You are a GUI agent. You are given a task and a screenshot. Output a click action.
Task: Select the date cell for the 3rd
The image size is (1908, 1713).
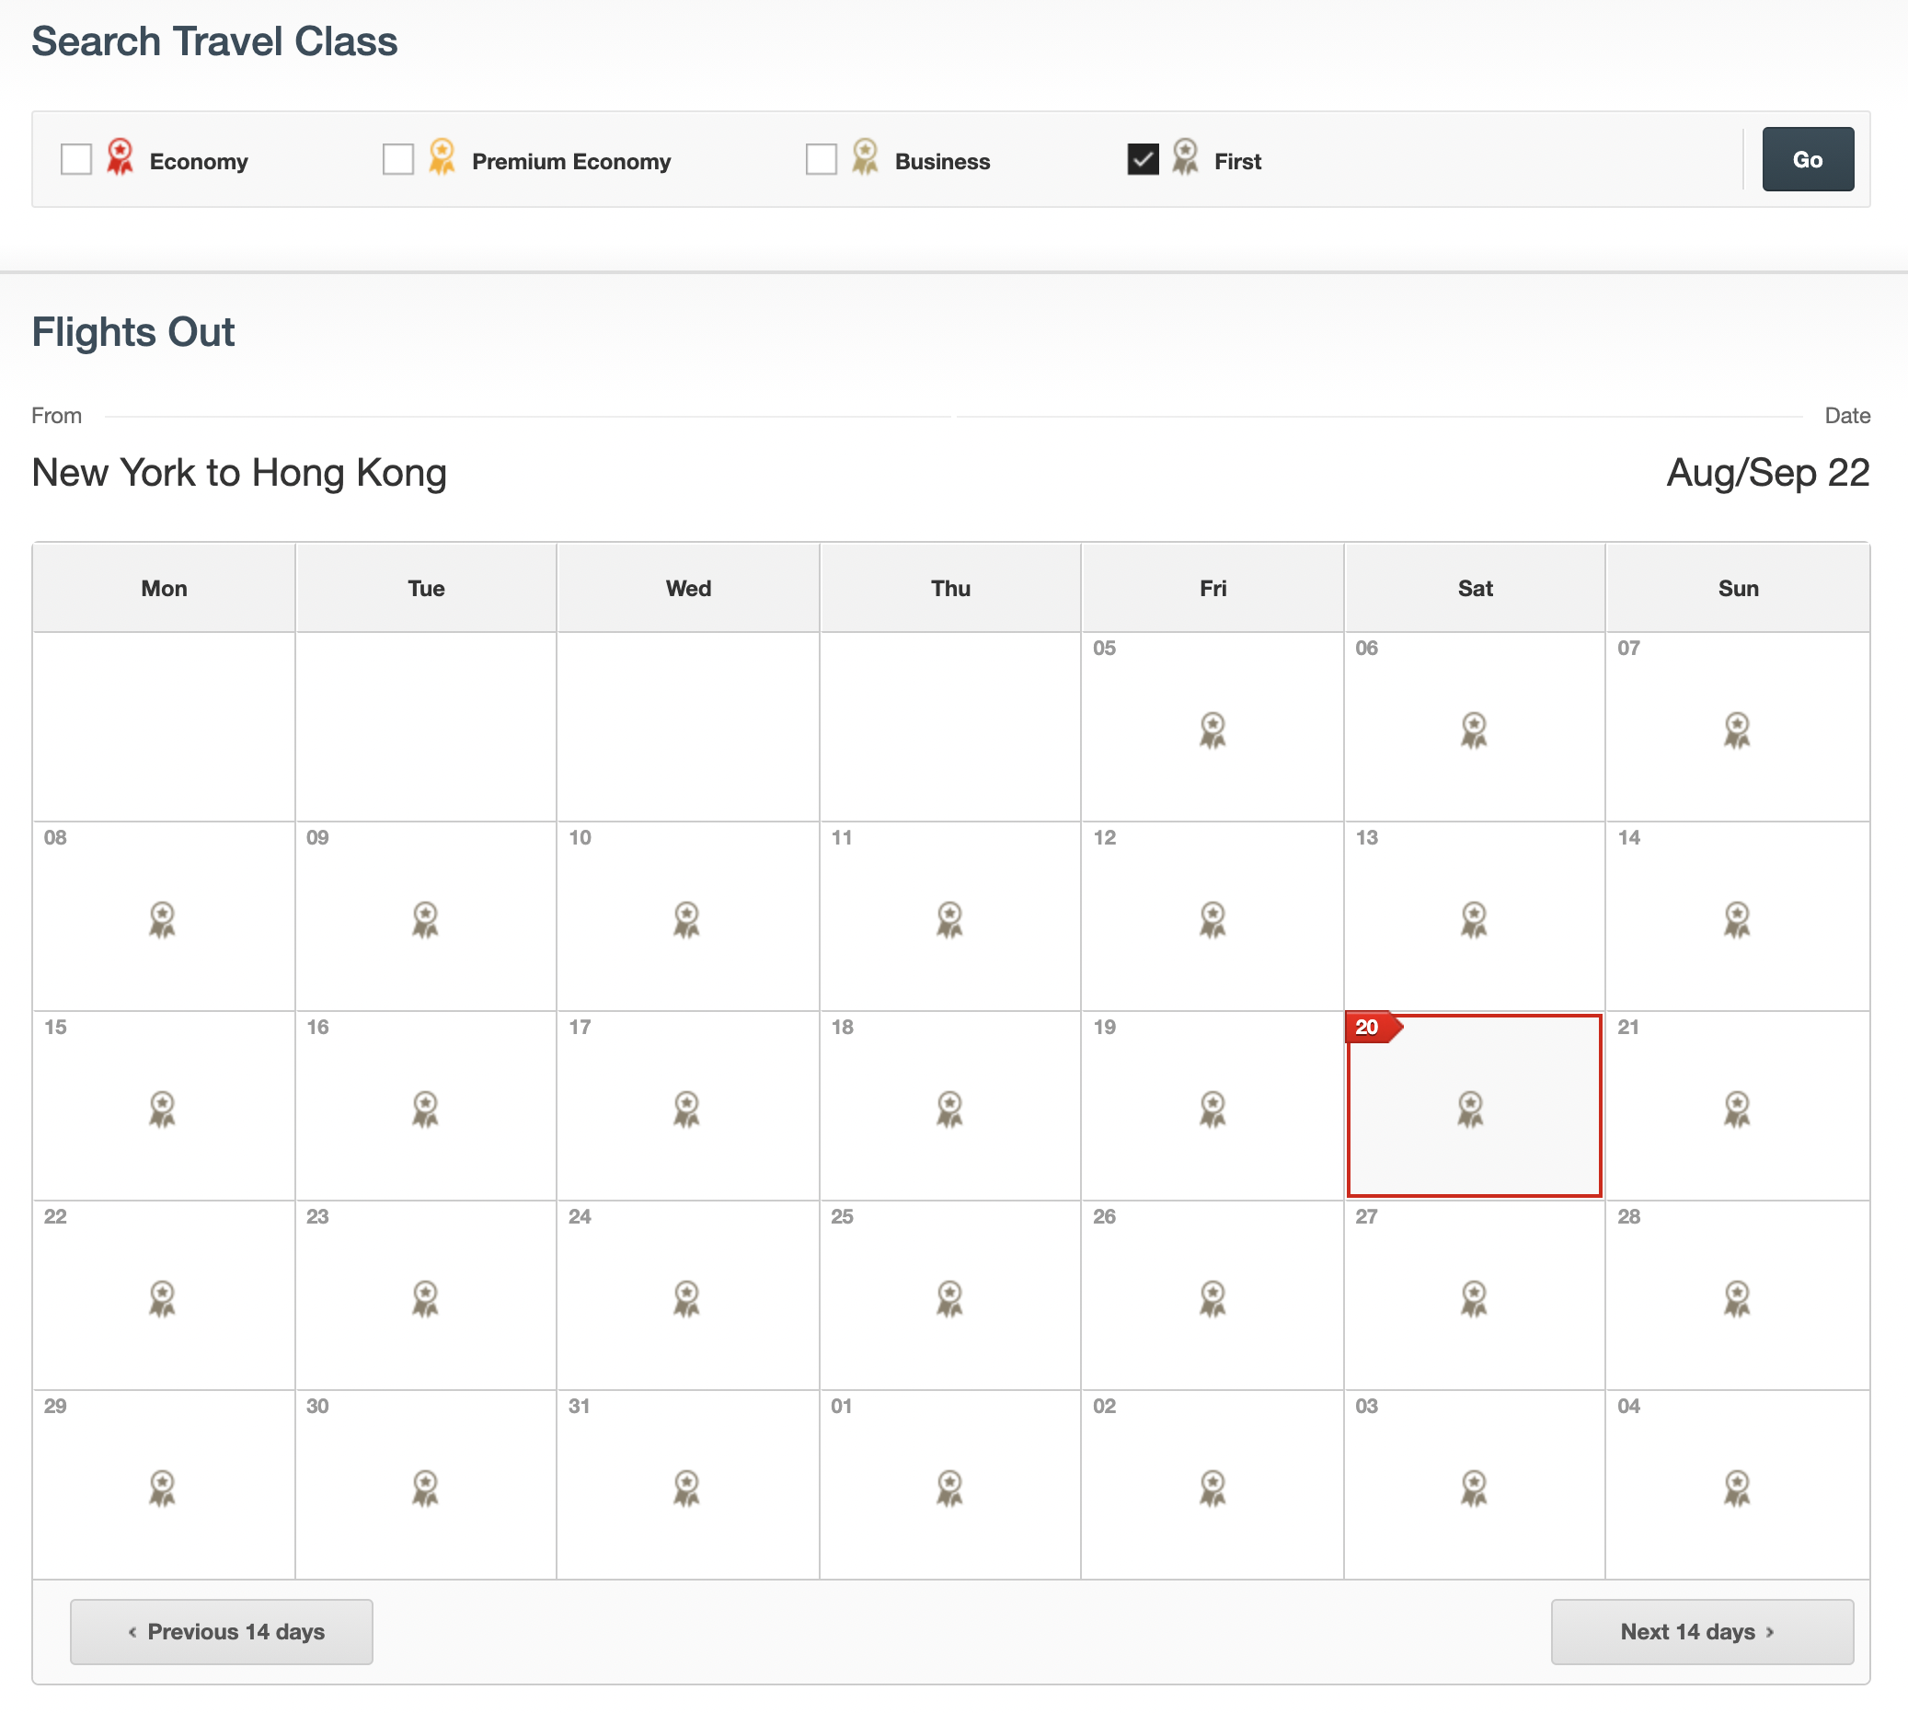(1474, 1483)
